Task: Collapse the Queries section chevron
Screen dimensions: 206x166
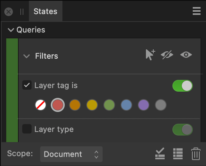Action: tap(11, 30)
